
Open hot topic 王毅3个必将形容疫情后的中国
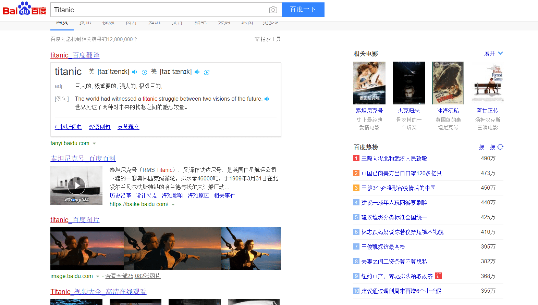[399, 188]
